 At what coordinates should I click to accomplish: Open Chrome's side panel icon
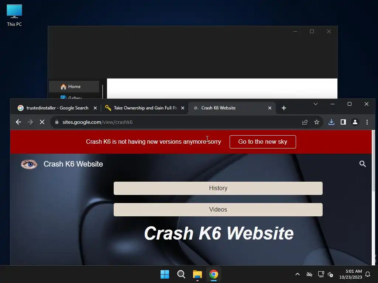(x=343, y=122)
